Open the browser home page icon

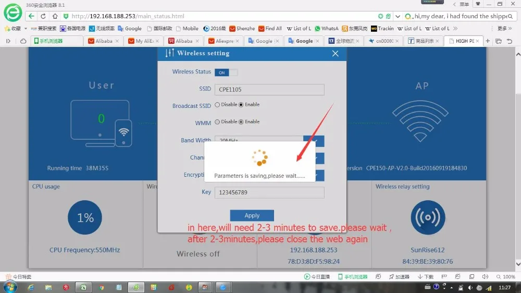pyautogui.click(x=55, y=16)
